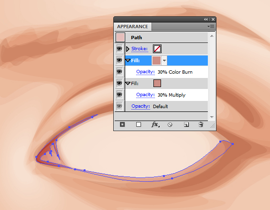Click the Duplicate Selected Item icon
The width and height of the screenshot is (270, 210).
[186, 124]
